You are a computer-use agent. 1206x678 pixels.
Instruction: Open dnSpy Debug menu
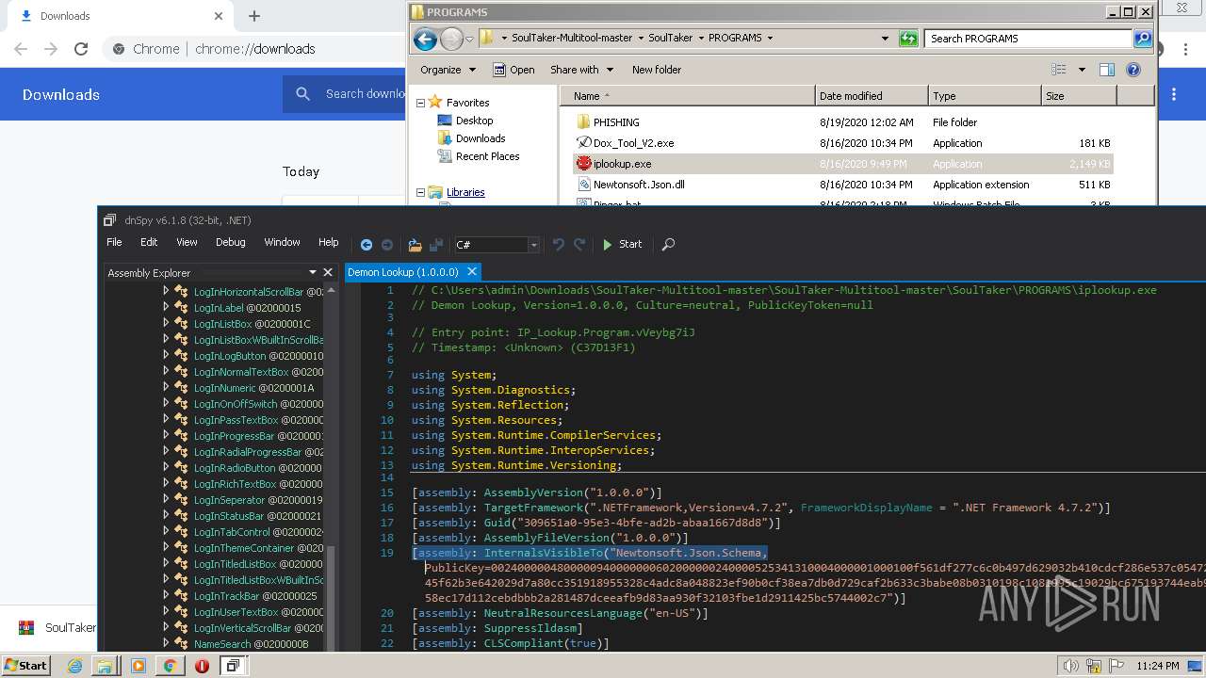230,242
